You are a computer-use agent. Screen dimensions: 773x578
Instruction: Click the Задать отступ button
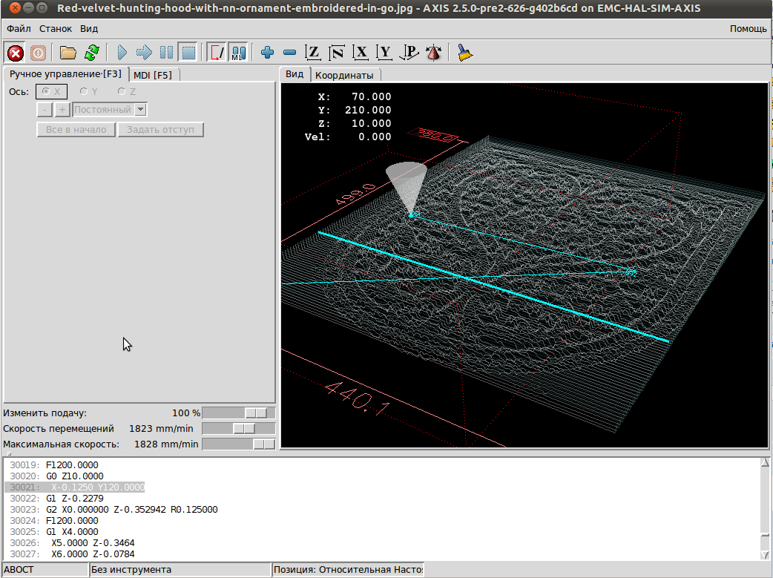(160, 130)
